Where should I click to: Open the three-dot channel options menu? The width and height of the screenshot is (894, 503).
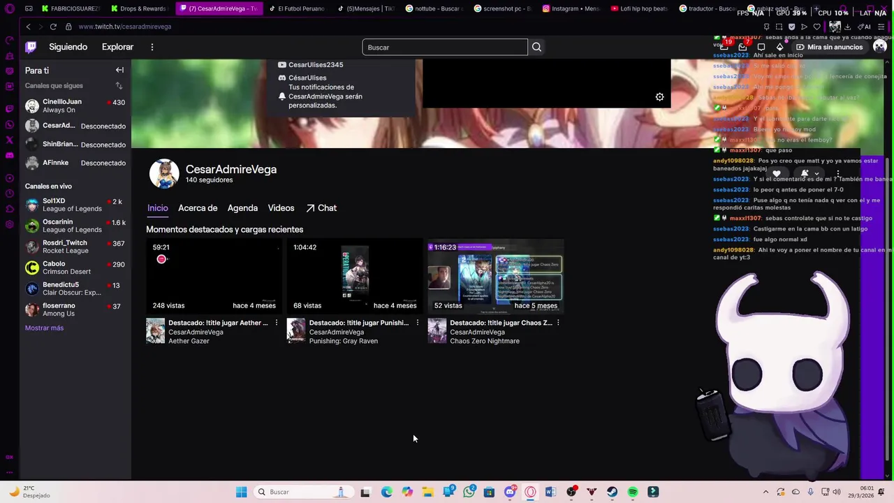tap(838, 173)
